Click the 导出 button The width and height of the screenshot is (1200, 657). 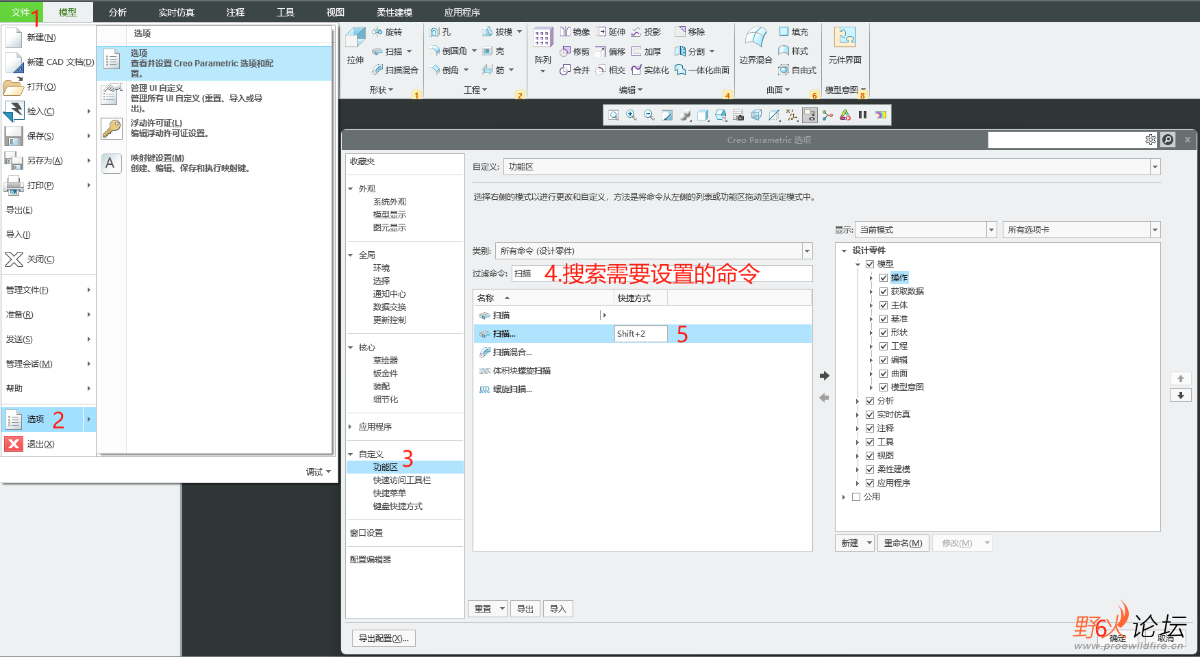point(525,609)
